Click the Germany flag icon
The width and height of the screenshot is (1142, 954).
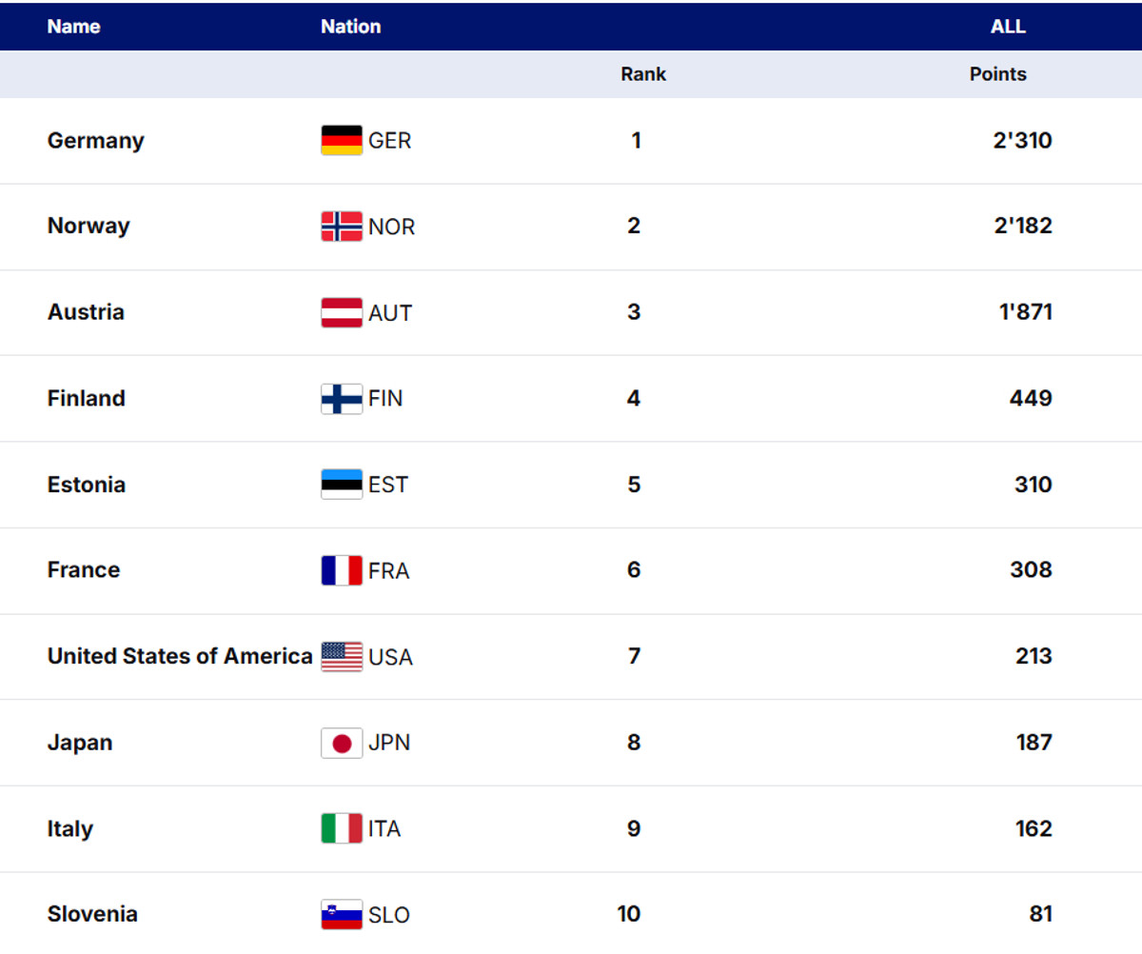(x=342, y=141)
